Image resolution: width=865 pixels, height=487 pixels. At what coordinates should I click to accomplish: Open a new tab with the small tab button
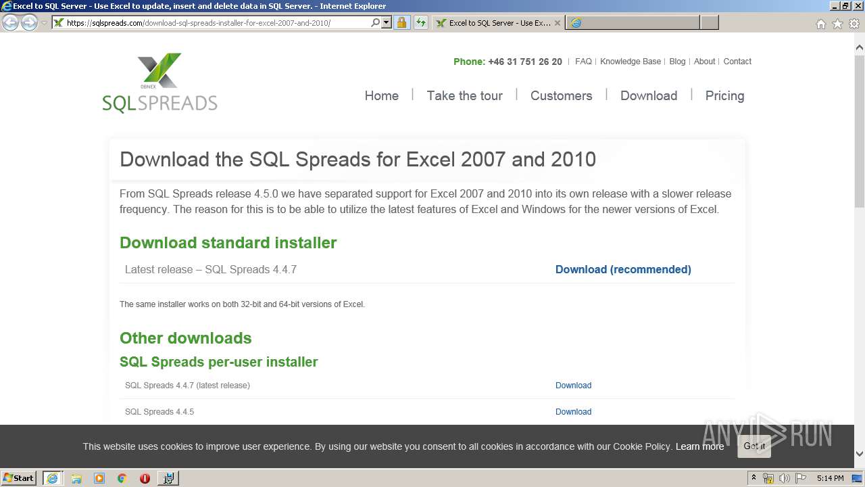709,23
